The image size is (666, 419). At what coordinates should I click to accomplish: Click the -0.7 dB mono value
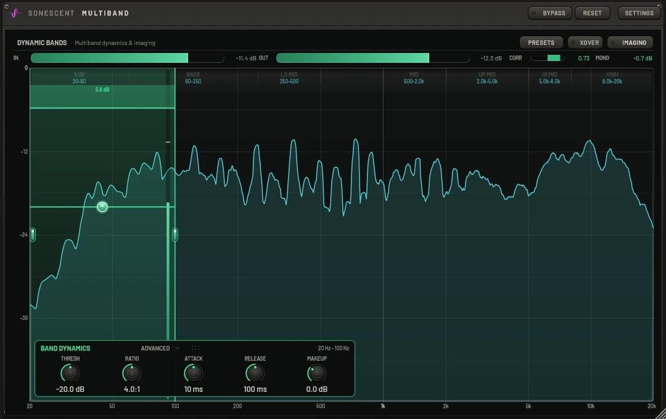[x=643, y=58]
